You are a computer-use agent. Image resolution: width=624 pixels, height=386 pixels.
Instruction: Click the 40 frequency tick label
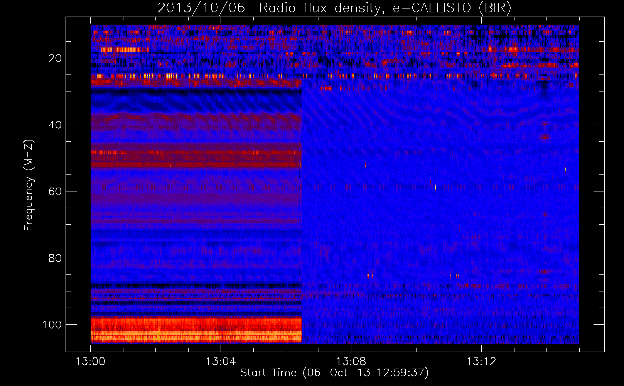click(55, 125)
